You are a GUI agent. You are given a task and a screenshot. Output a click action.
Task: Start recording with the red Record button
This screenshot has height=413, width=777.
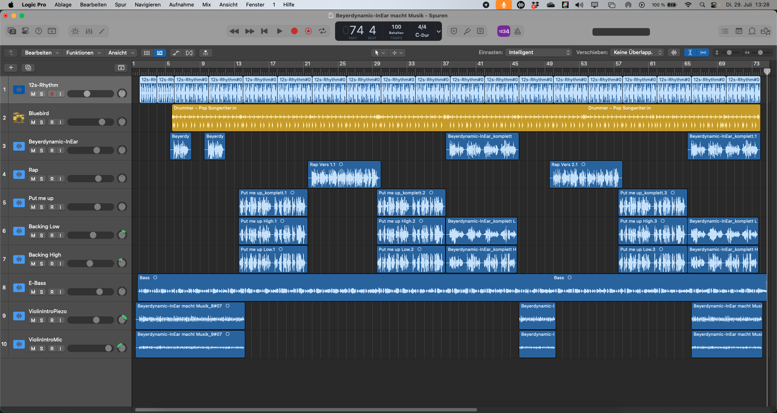[x=294, y=31]
